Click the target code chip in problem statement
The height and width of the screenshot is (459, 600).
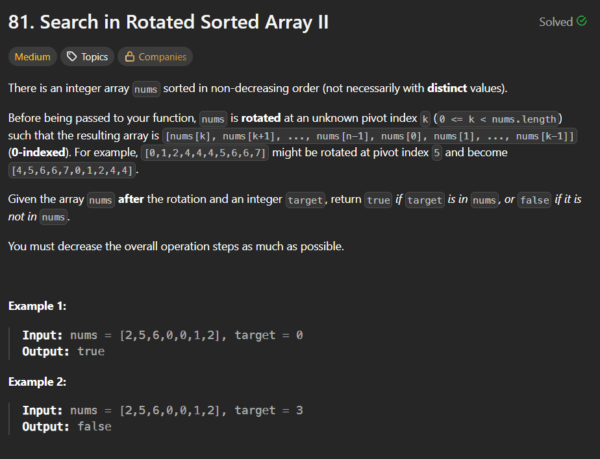pyautogui.click(x=306, y=200)
